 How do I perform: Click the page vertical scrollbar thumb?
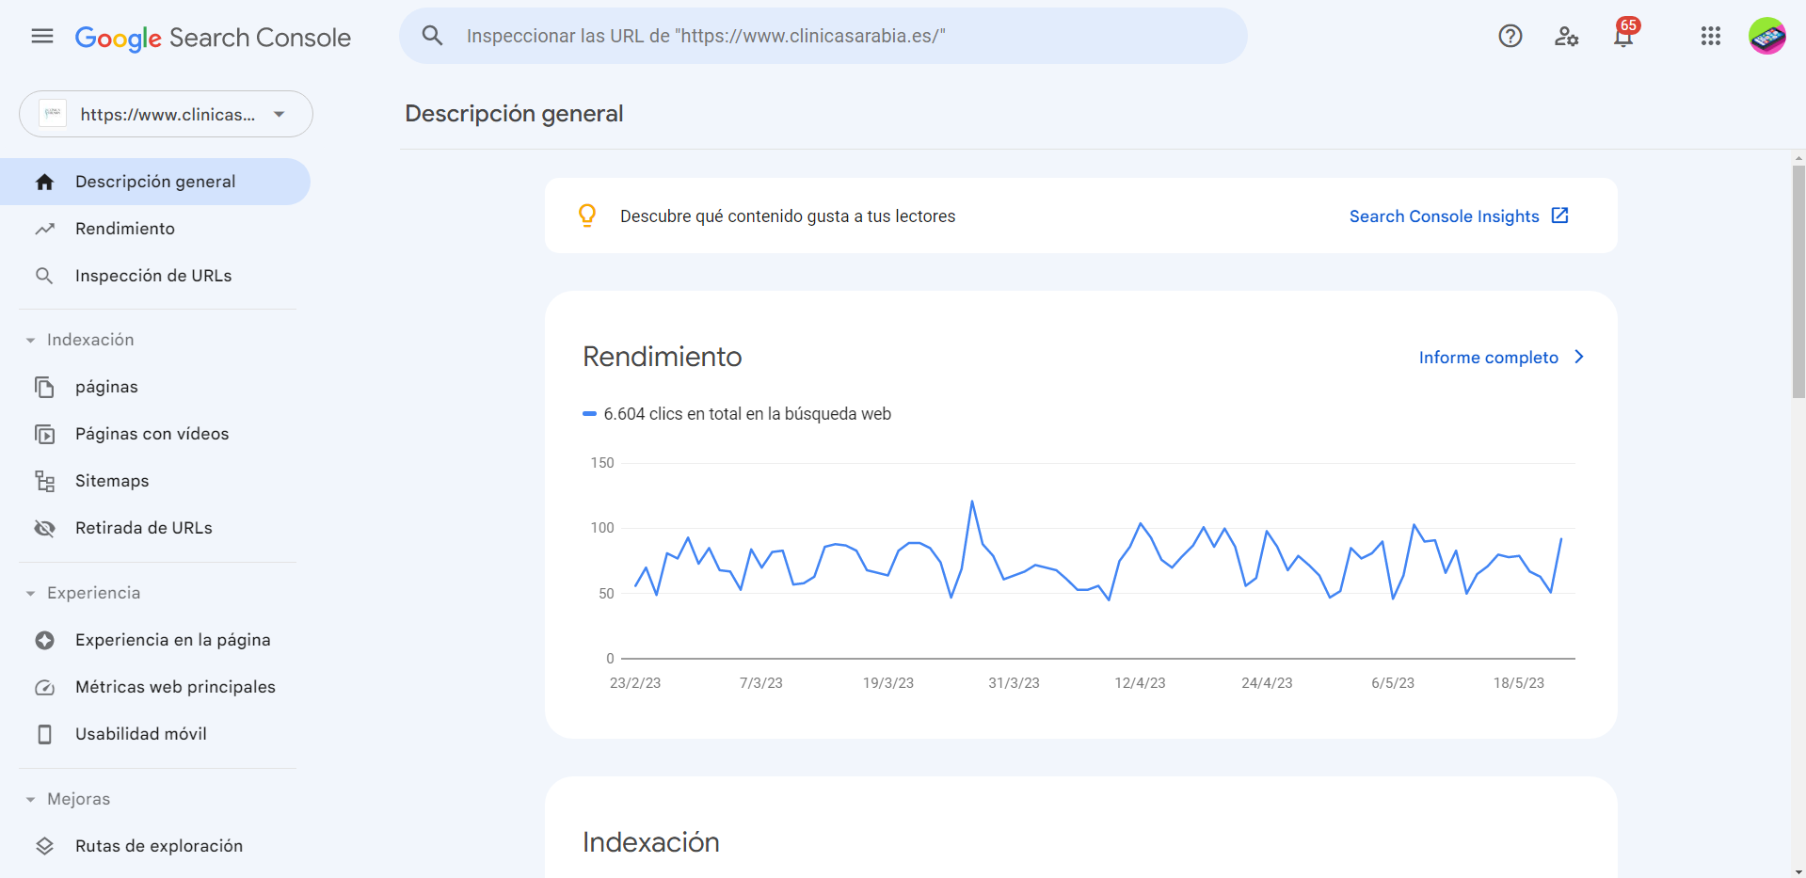point(1798,282)
